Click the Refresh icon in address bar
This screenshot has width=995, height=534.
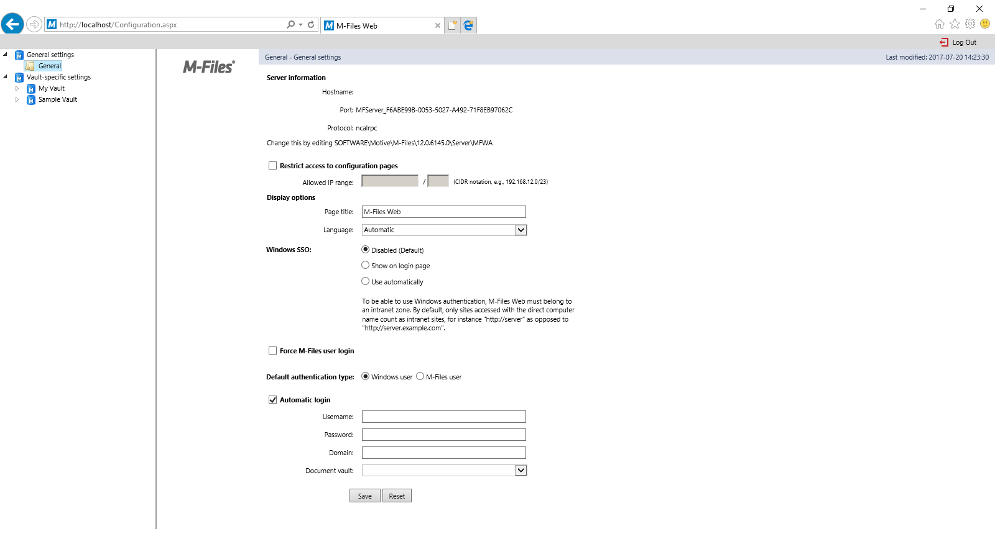coord(311,25)
